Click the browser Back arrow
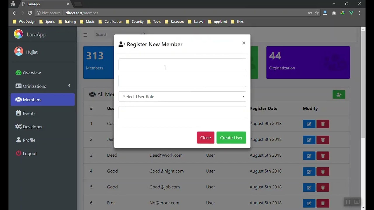Image resolution: width=374 pixels, height=210 pixels. [x=14, y=13]
